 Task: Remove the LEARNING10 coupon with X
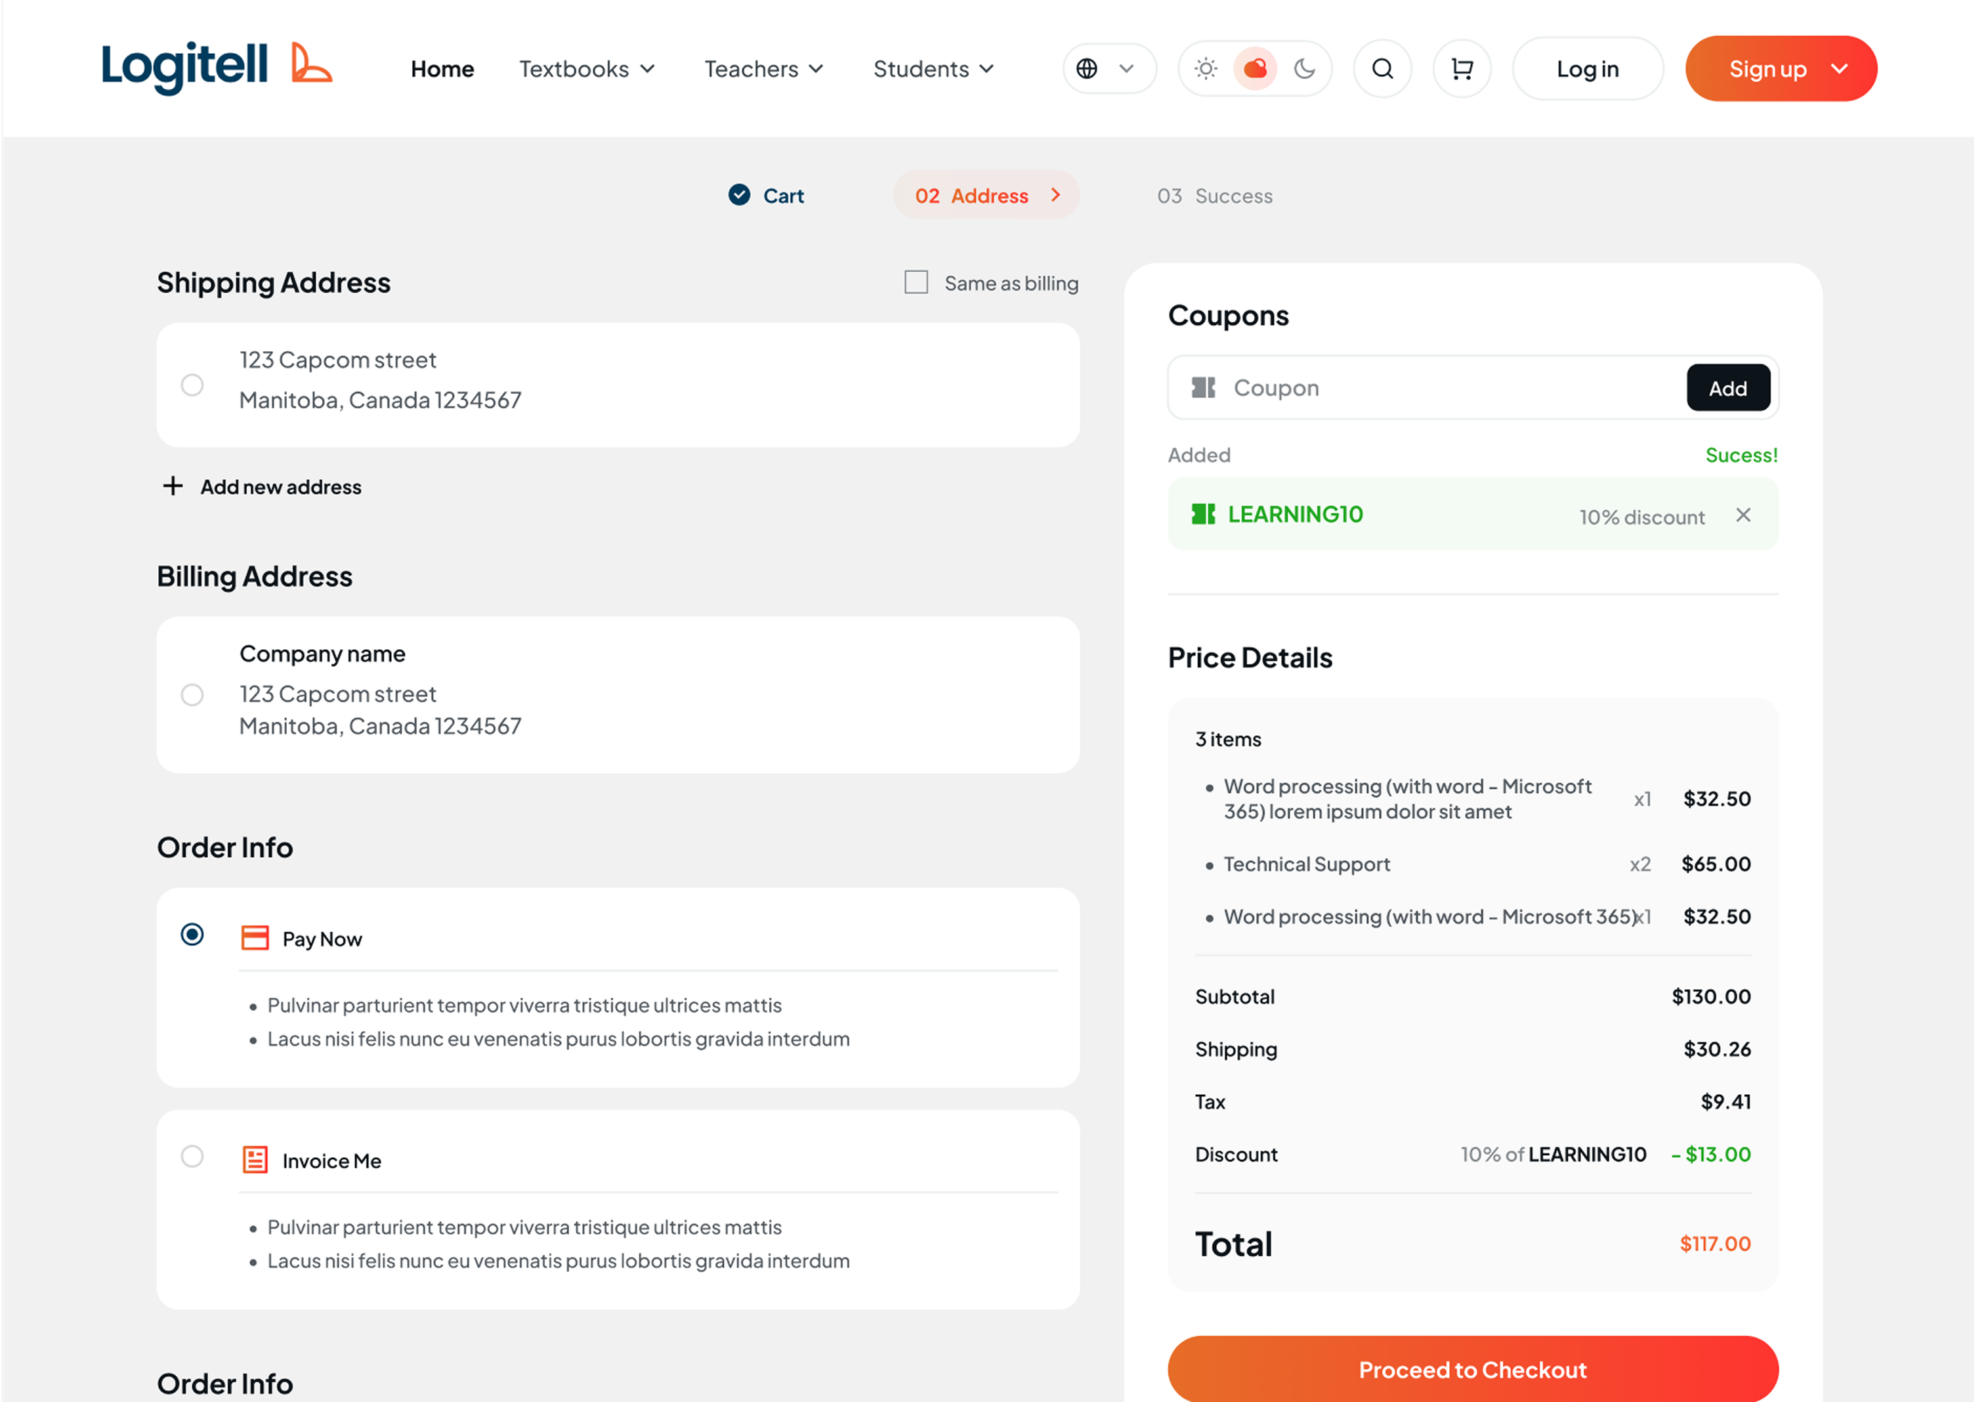[x=1742, y=514]
